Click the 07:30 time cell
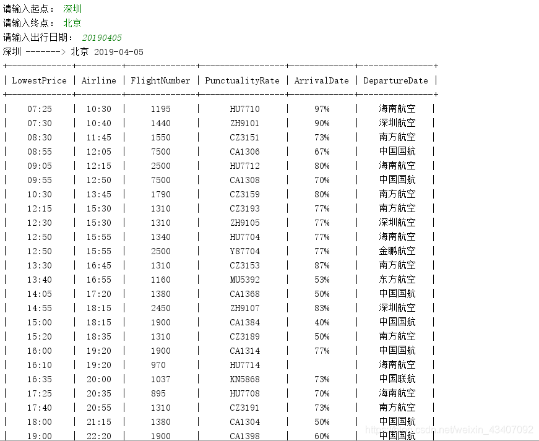The height and width of the screenshot is (441, 539). click(40, 123)
